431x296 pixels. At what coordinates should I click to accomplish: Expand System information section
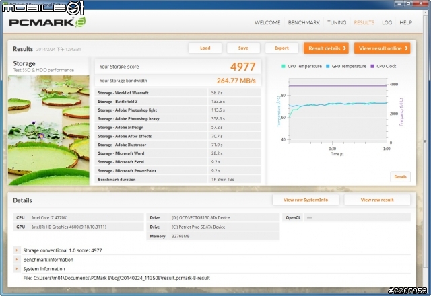[x=17, y=269]
